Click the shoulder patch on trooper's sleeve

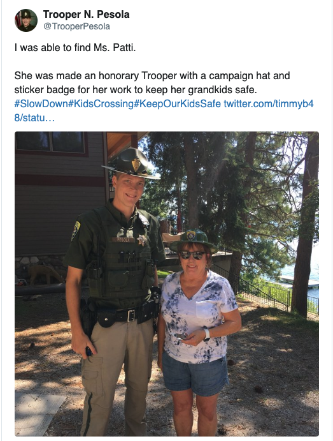point(76,231)
